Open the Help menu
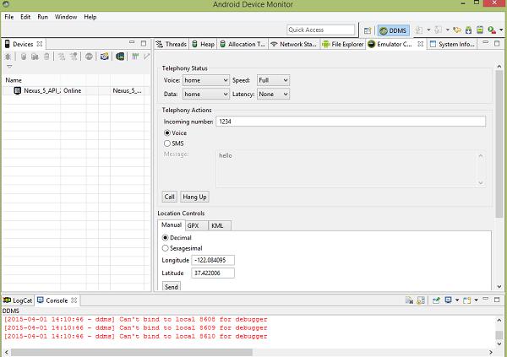The height and width of the screenshot is (357, 507). pos(90,17)
